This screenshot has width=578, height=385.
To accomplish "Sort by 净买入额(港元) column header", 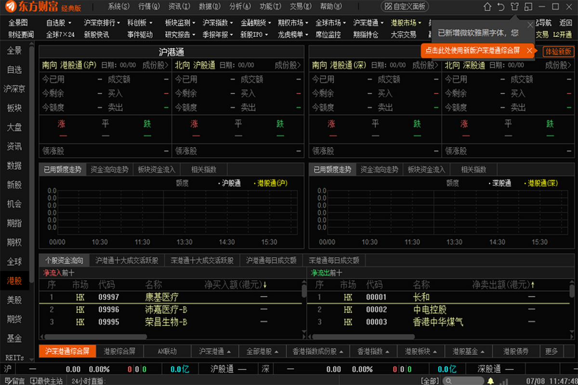I will tap(235, 284).
